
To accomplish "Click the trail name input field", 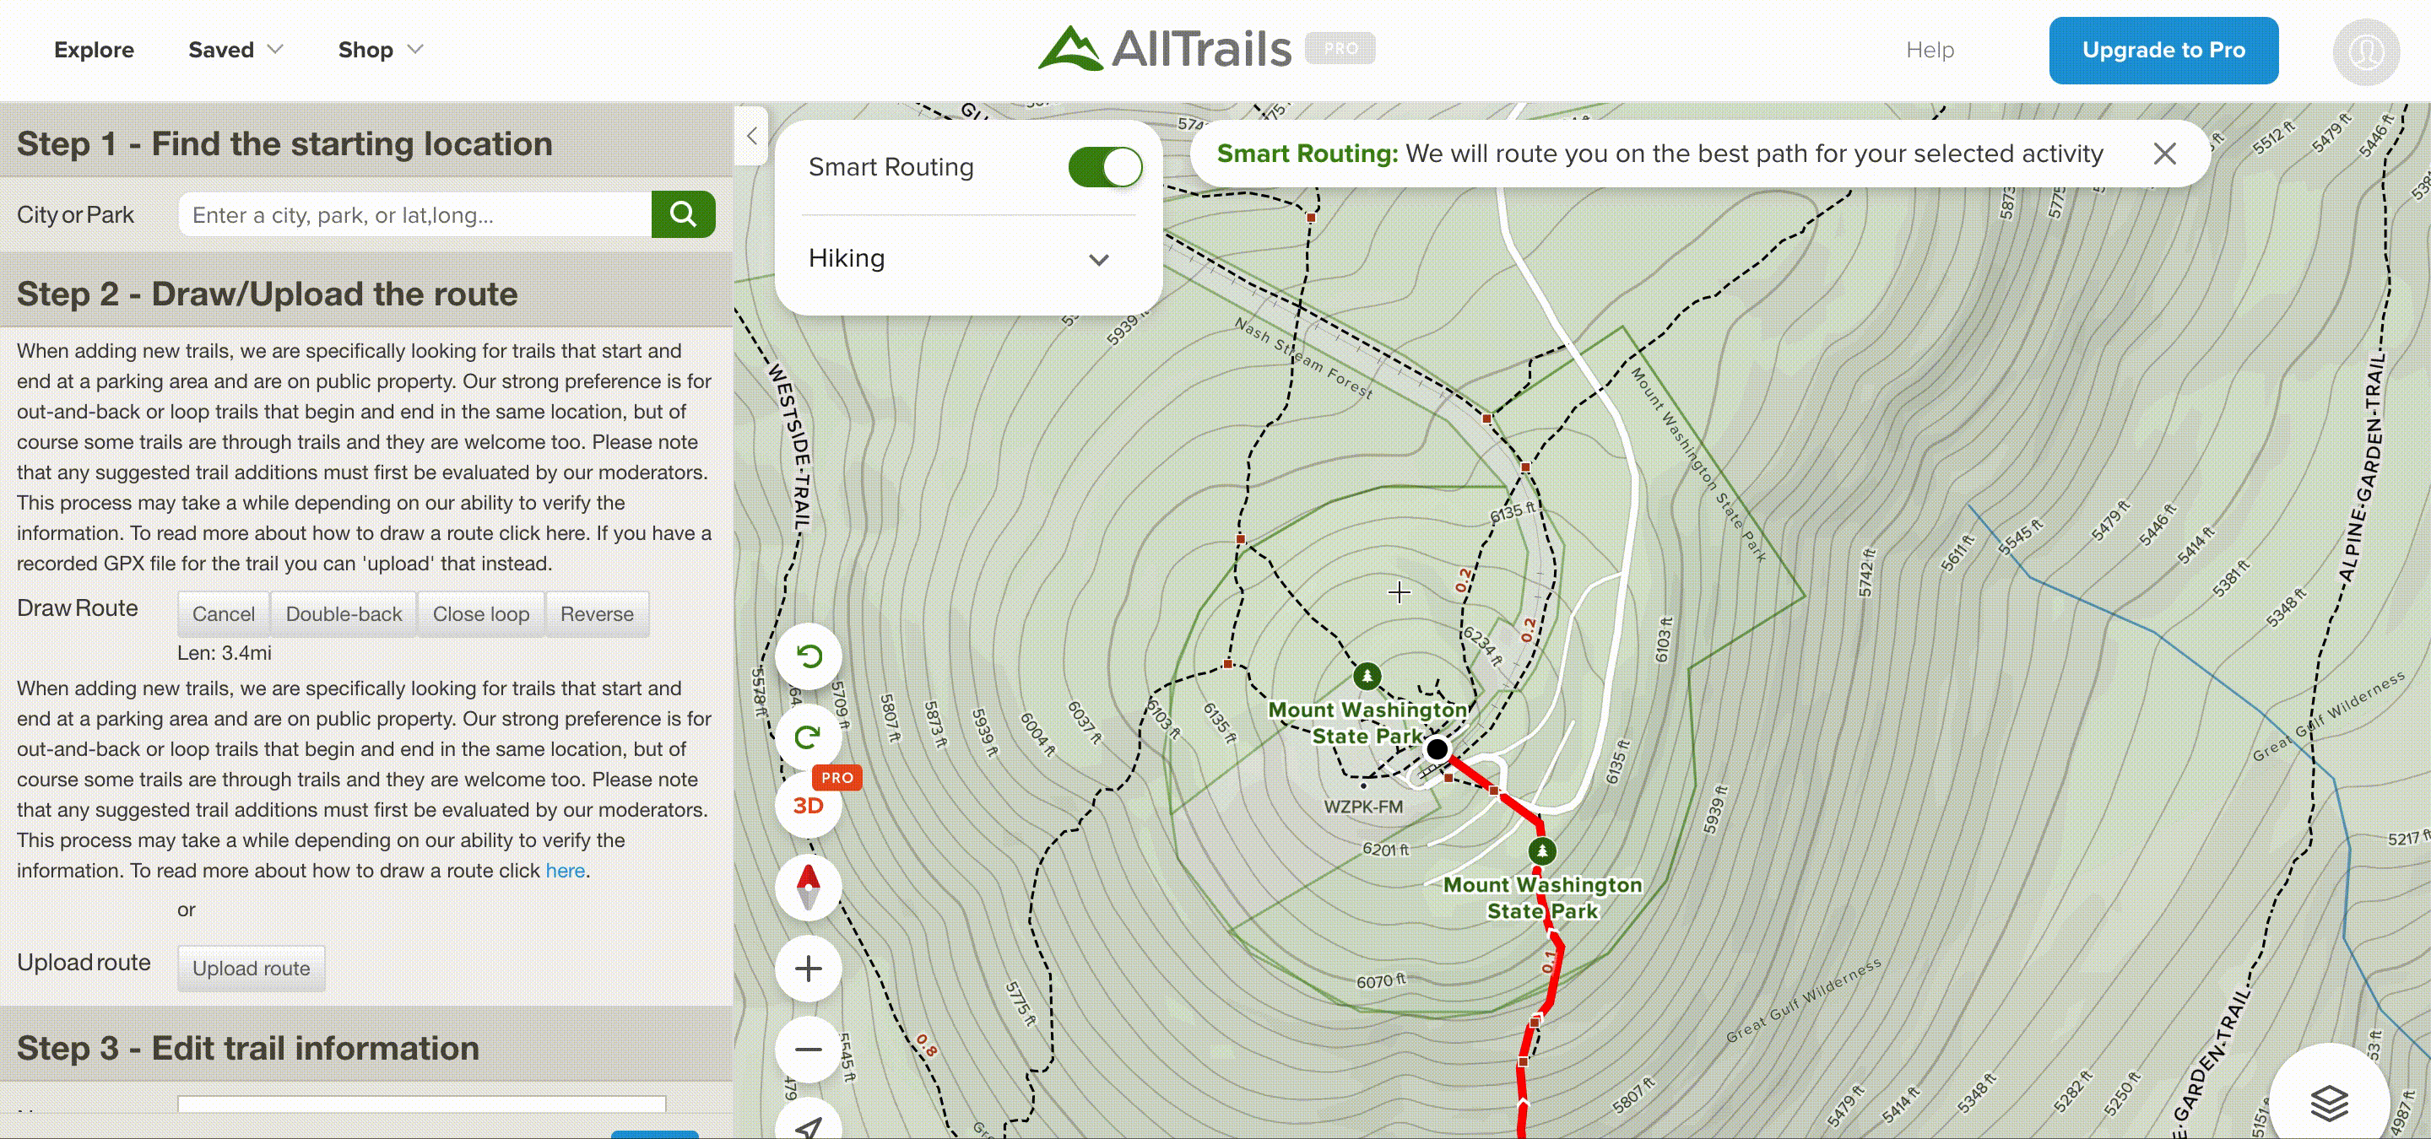I will click(x=422, y=1104).
